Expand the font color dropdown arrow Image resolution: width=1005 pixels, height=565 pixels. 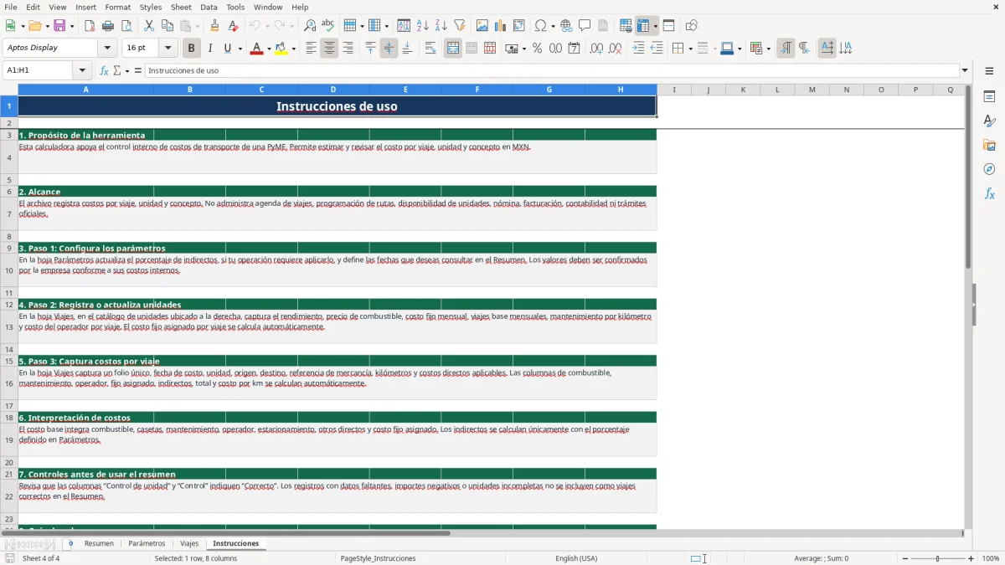268,49
